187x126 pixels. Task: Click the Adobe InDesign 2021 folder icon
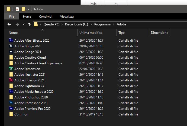tap(11, 80)
